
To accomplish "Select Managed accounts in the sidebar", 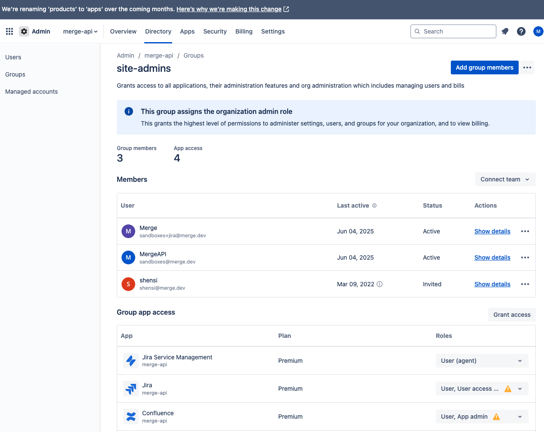I will pos(31,91).
